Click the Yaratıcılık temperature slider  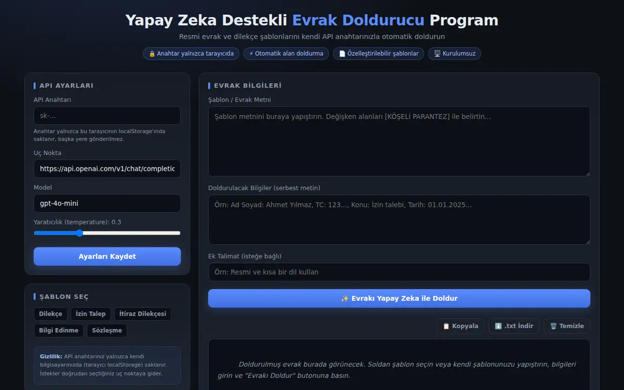point(107,233)
